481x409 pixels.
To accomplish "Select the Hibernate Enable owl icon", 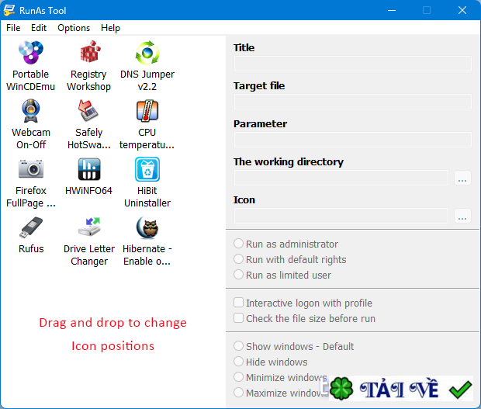I will (147, 227).
